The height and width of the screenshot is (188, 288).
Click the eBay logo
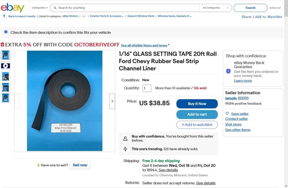coord(12,8)
